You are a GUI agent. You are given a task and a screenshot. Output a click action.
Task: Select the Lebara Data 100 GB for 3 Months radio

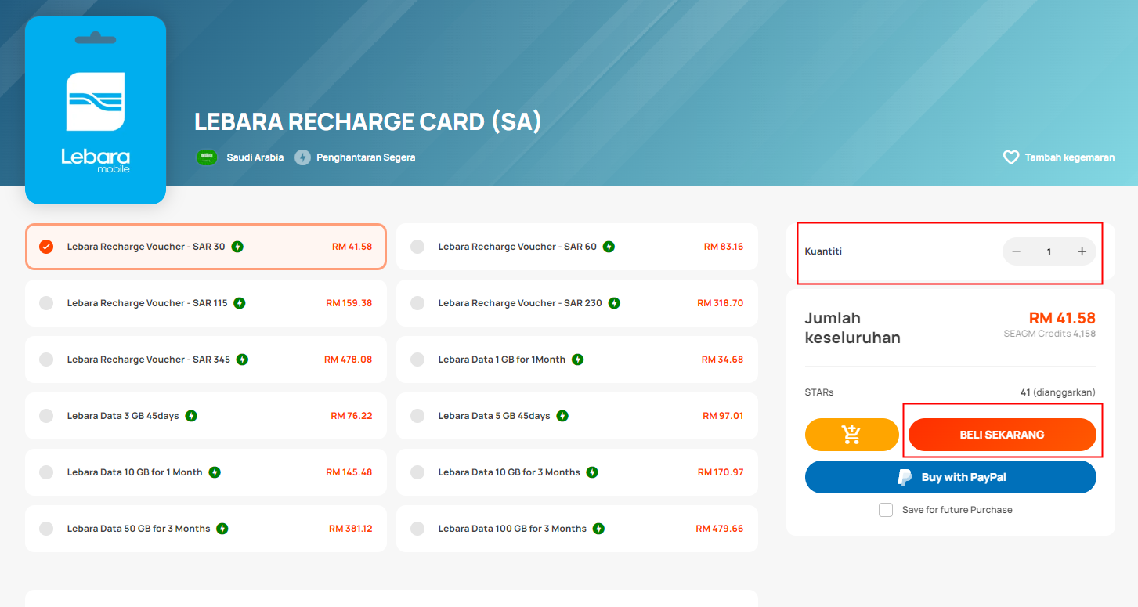click(417, 529)
